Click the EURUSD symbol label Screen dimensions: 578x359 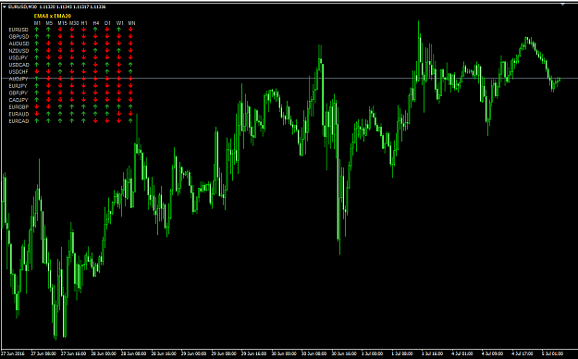pyautogui.click(x=18, y=30)
